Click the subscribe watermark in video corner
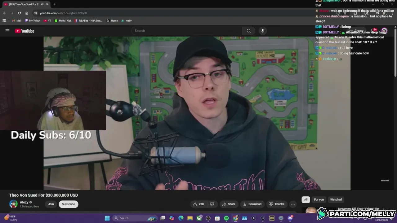The width and height of the screenshot is (397, 223). click(385, 180)
